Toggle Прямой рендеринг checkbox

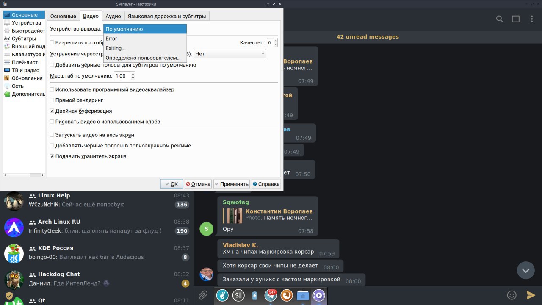coord(52,100)
